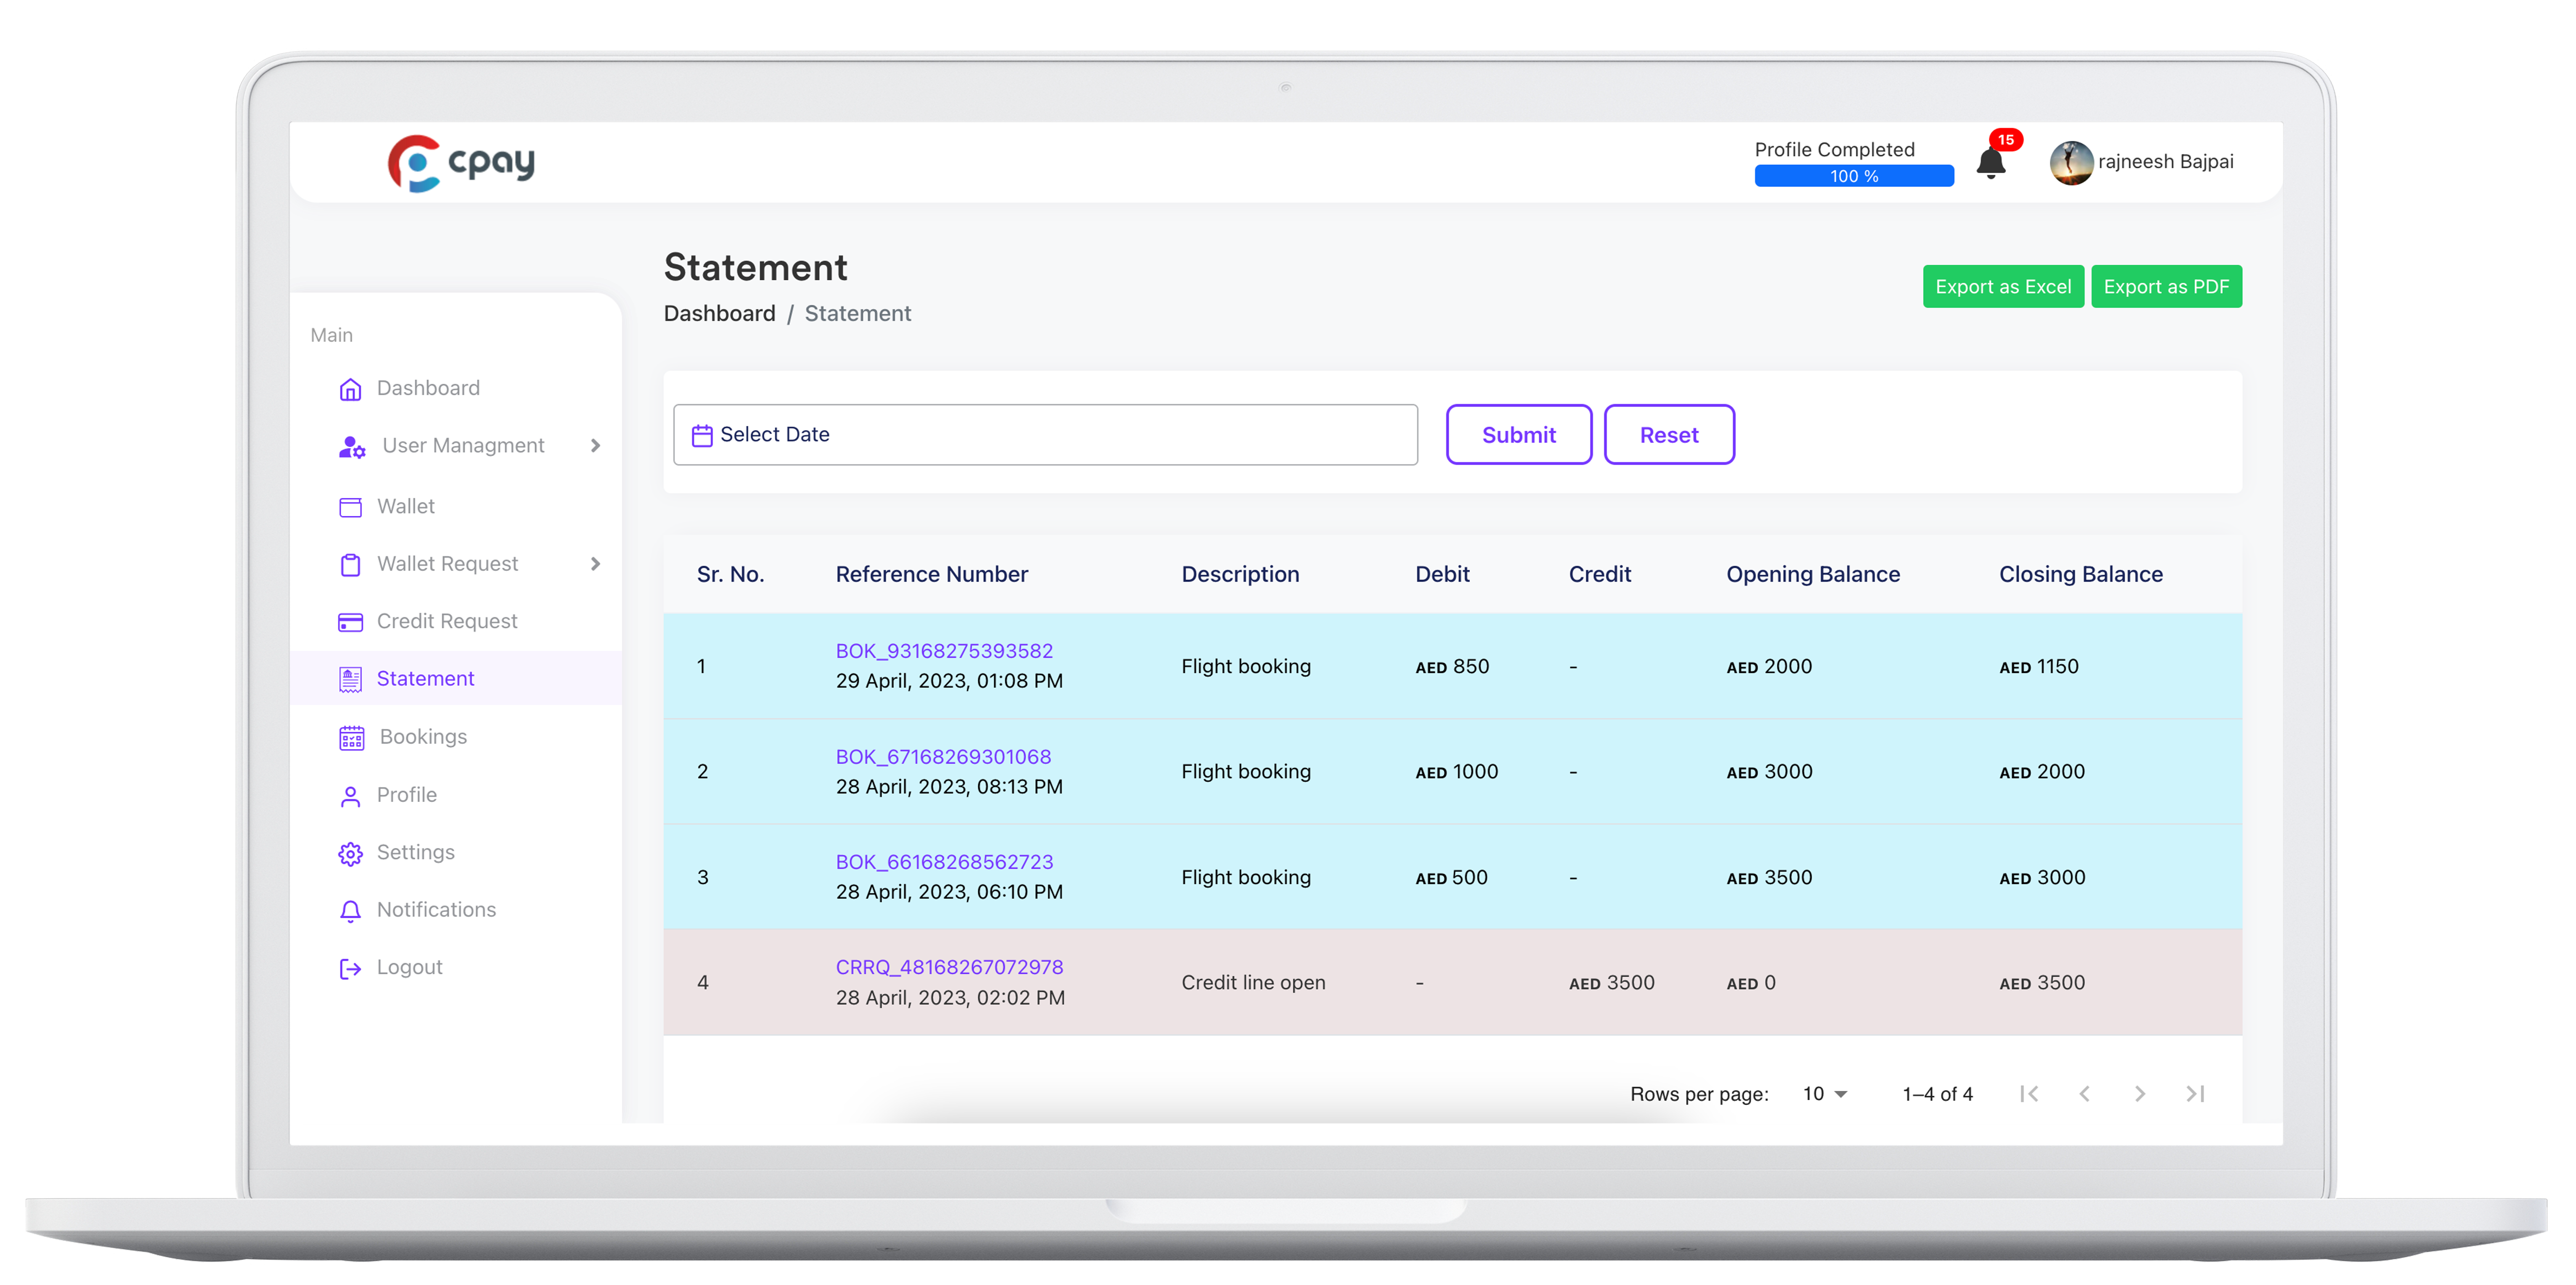
Task: Click the Credit column header
Action: tap(1599, 574)
